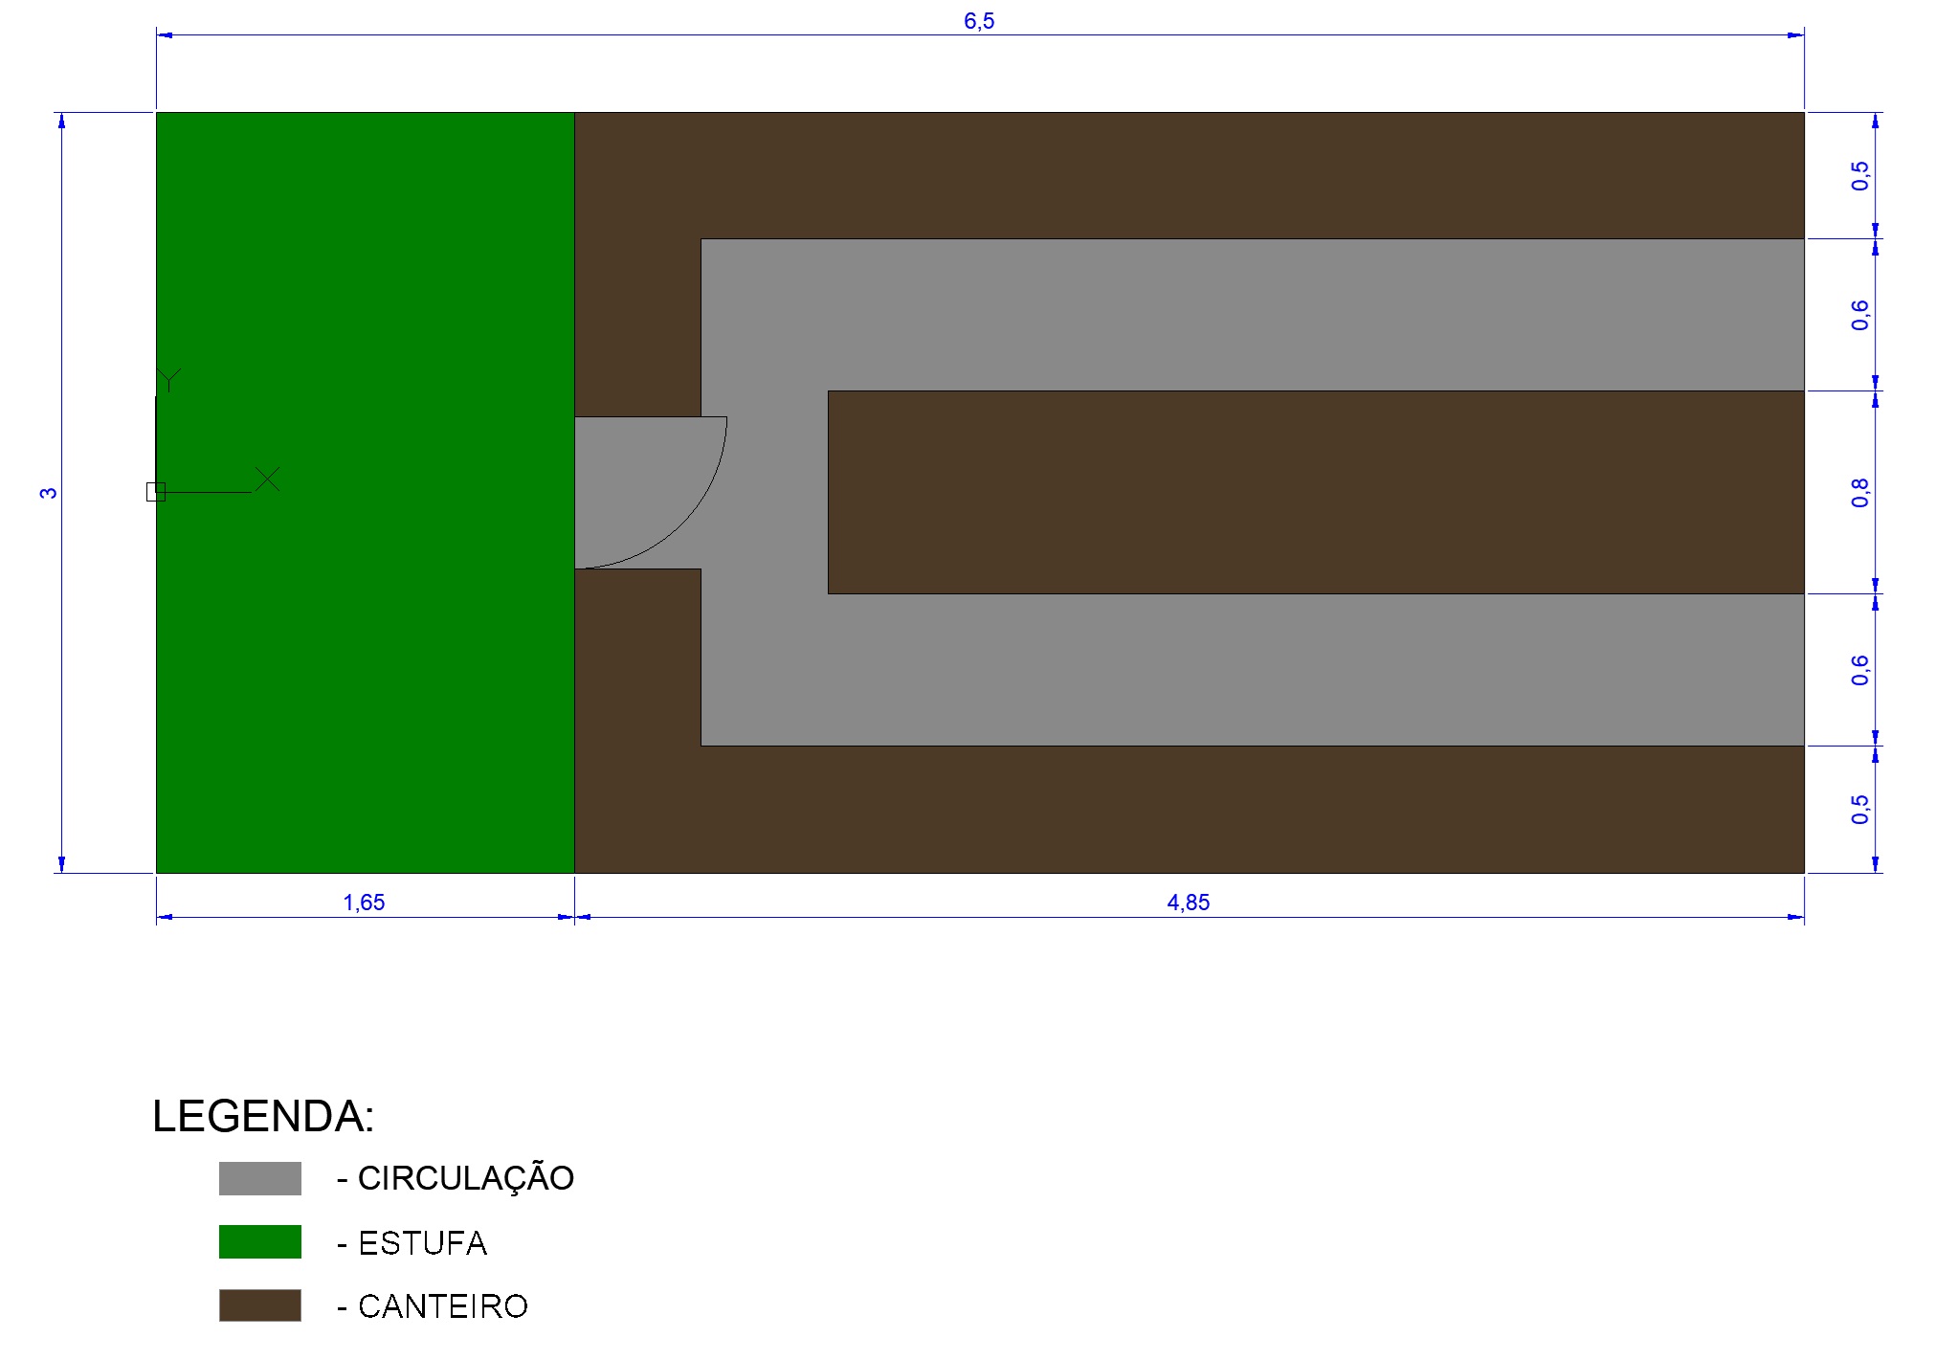The height and width of the screenshot is (1360, 1958).
Task: Select the 0,8 dimension text
Action: (1859, 493)
